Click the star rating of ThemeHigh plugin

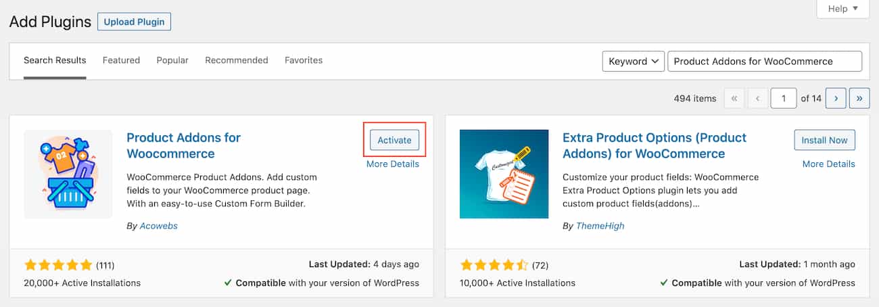pyautogui.click(x=494, y=264)
